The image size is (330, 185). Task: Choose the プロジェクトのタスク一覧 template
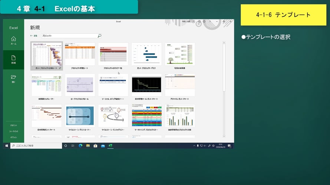pos(113,56)
